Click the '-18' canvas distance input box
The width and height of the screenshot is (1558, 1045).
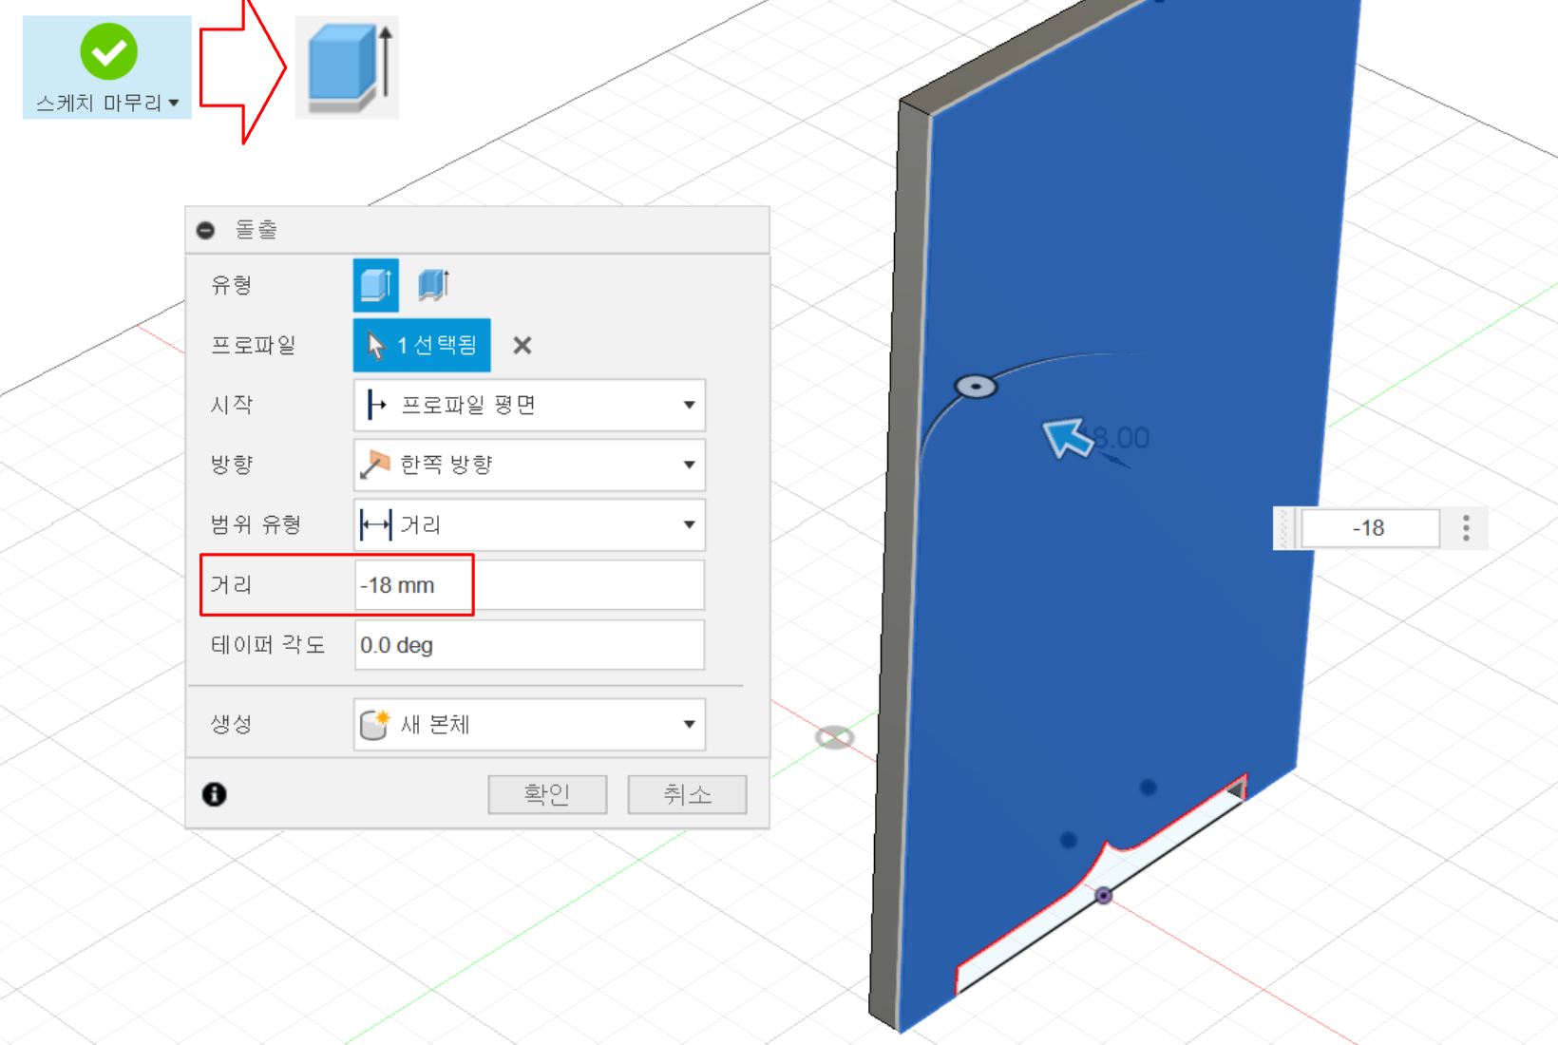pos(1369,528)
